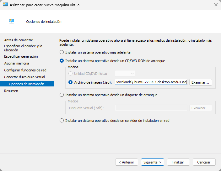
Task: Choose the 'Archivo de imagen (.iso)' radio button
Action: (70, 82)
